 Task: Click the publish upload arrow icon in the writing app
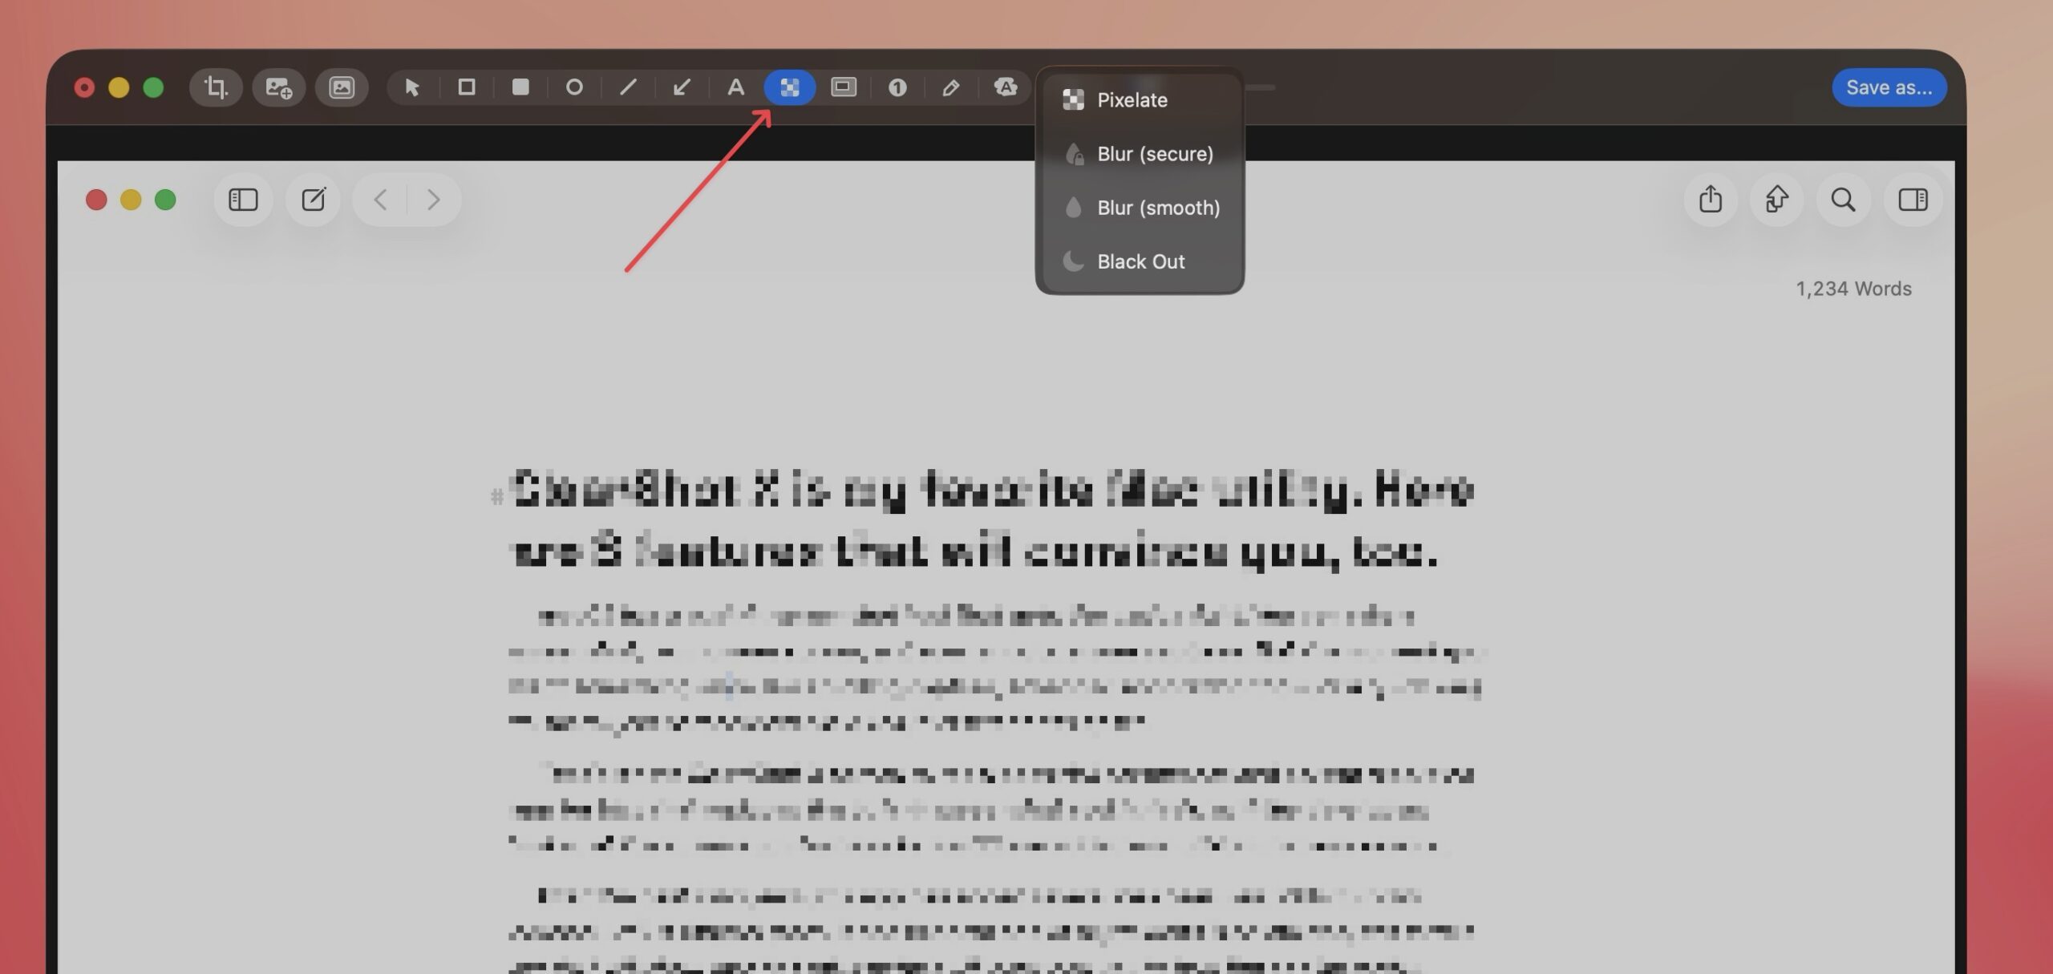tap(1777, 199)
